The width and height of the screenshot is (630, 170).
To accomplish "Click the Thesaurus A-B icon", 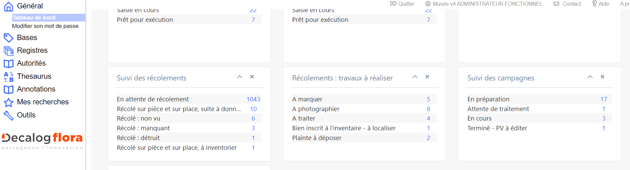I will click(8, 76).
